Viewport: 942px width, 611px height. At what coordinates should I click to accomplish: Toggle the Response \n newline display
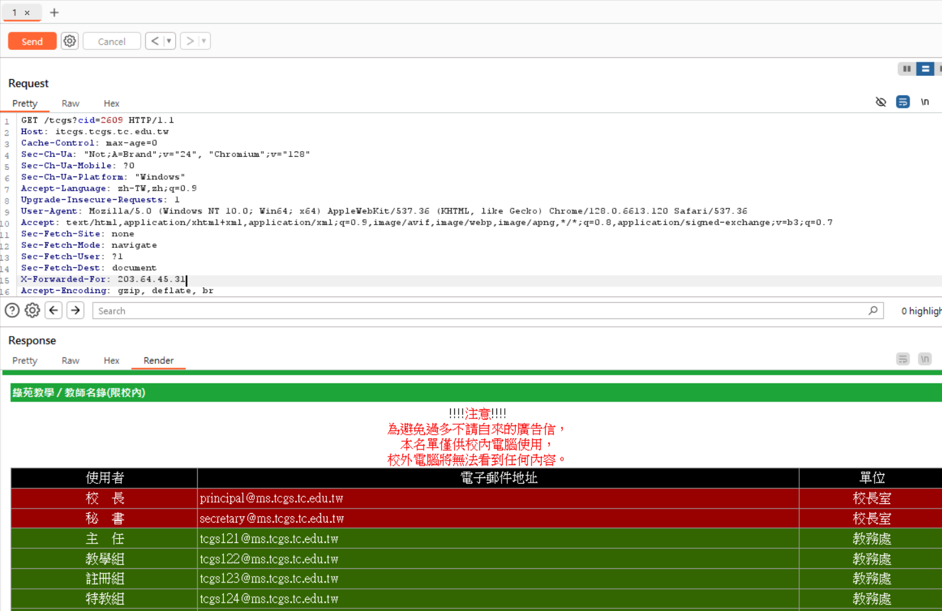coord(925,359)
